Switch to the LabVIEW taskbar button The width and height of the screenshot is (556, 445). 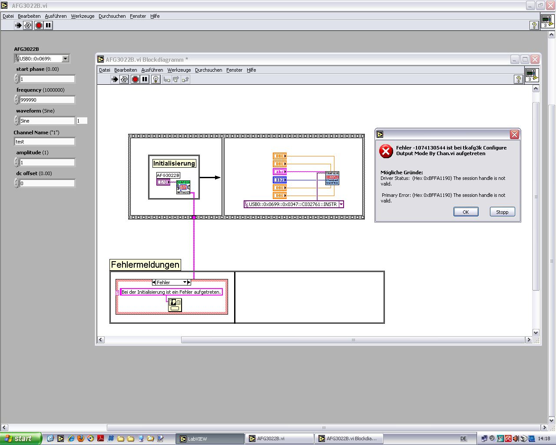pos(210,438)
